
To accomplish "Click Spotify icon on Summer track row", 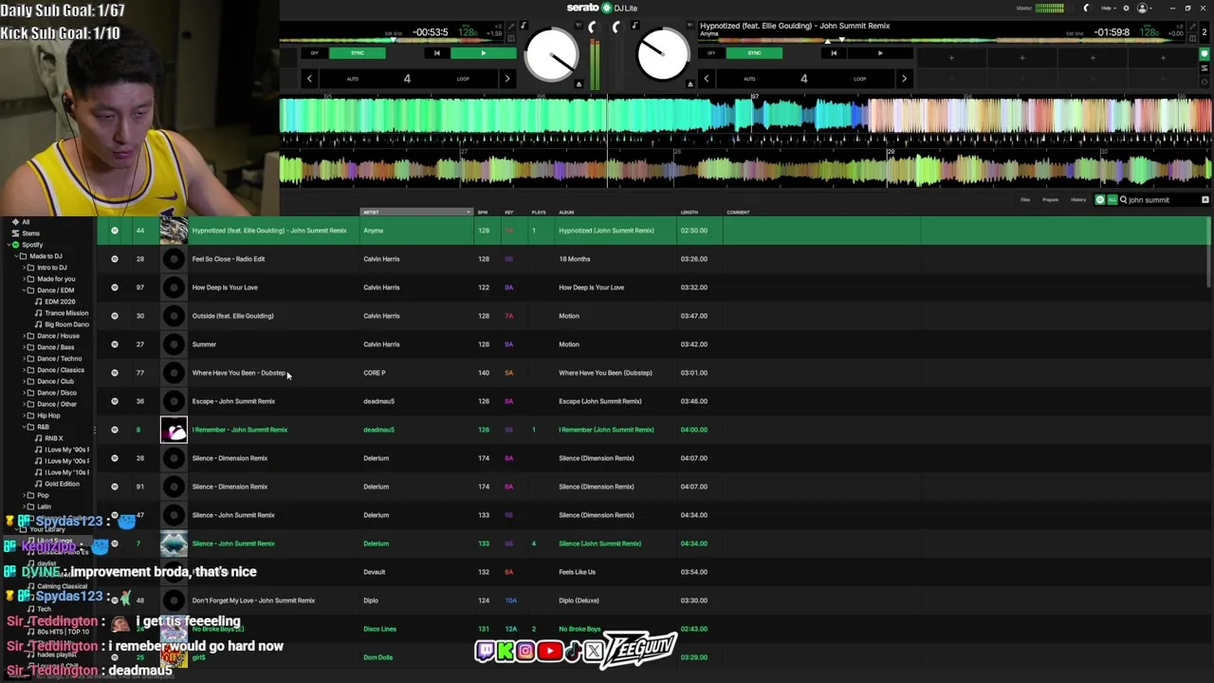I will coord(115,344).
